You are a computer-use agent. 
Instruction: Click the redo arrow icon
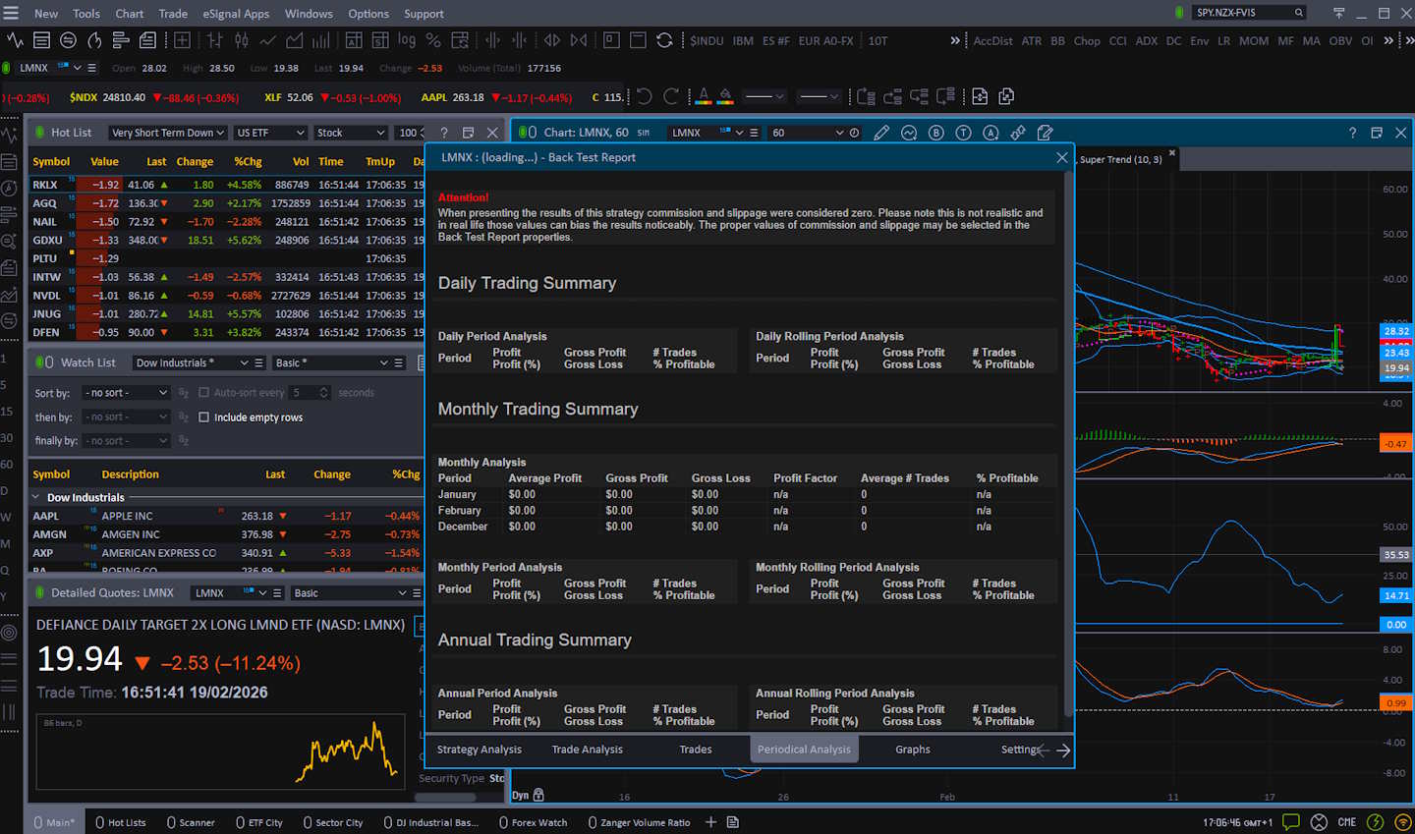pyautogui.click(x=671, y=96)
